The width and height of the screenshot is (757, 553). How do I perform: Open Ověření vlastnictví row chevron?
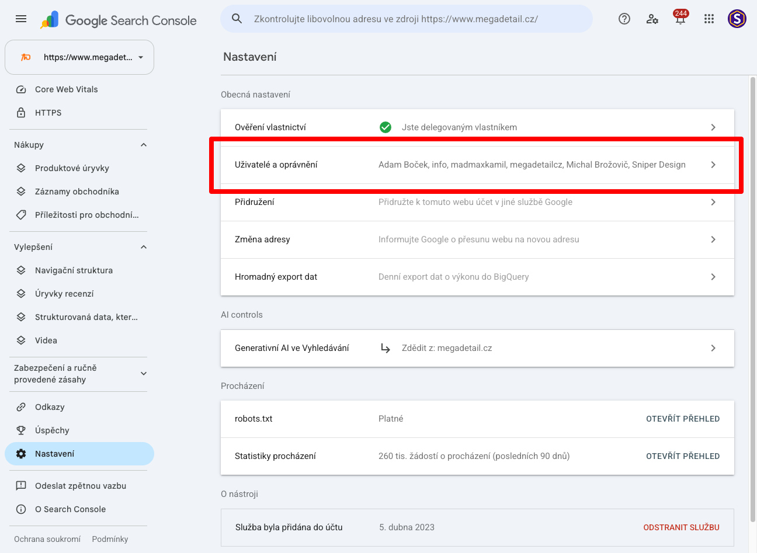[713, 127]
